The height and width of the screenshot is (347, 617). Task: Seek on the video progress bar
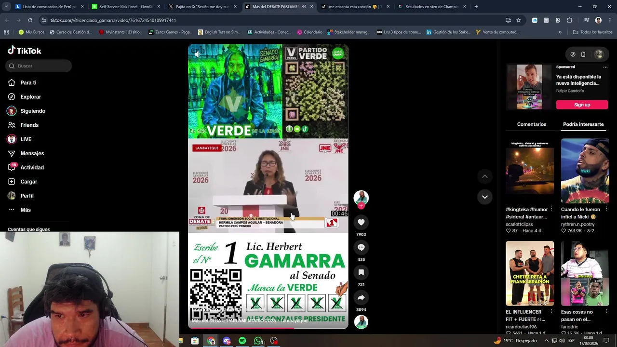click(268, 328)
